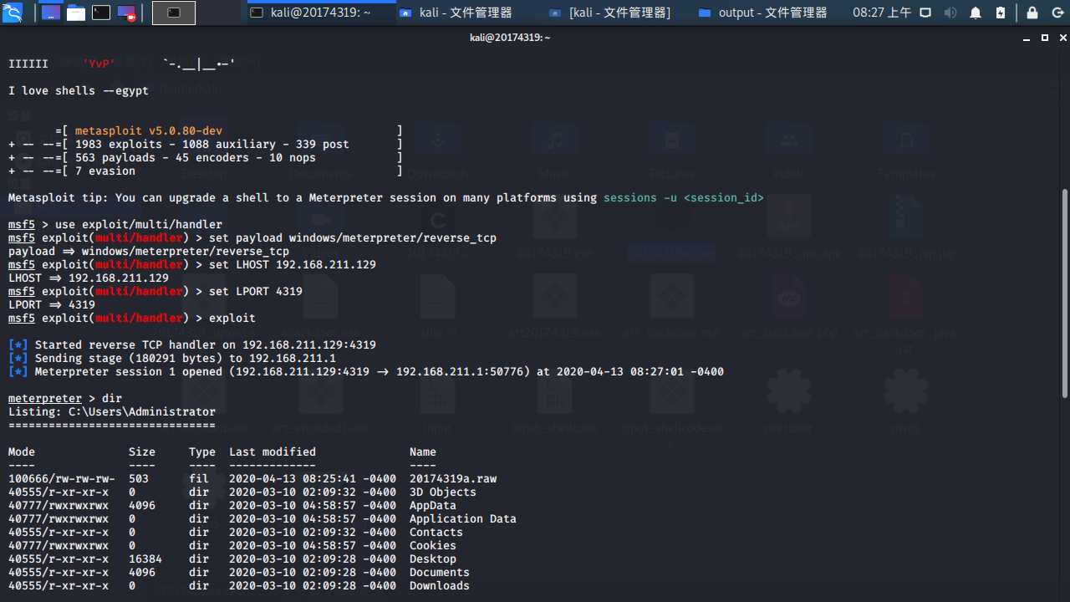Click mode '100666/rw-rw-rw-' of 20174319a.raw
Viewport: 1070px width, 602px height.
click(62, 478)
